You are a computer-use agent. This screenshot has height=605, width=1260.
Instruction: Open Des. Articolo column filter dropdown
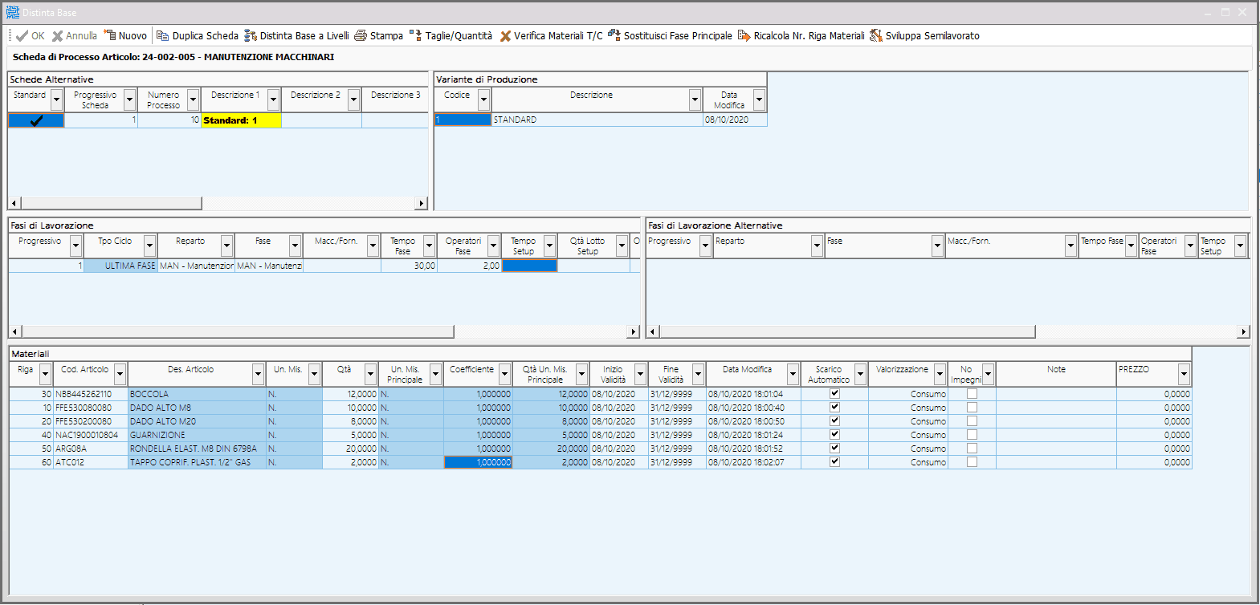pyautogui.click(x=258, y=374)
